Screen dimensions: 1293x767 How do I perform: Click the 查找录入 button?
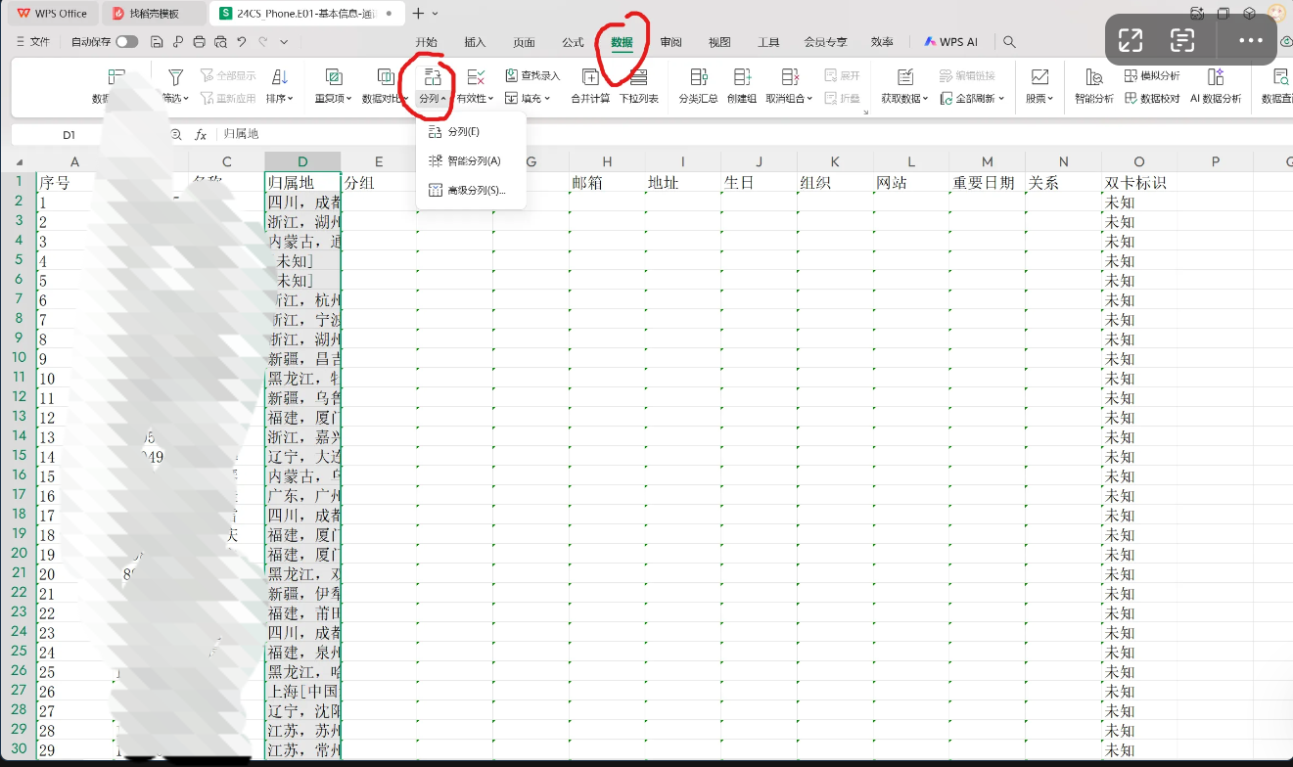(x=532, y=75)
